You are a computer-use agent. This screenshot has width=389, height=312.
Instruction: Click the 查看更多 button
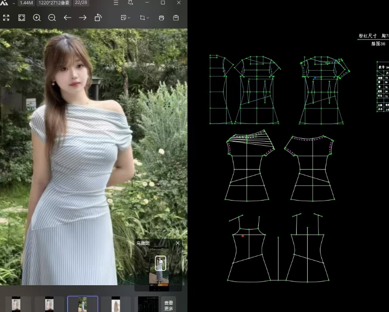point(168,305)
